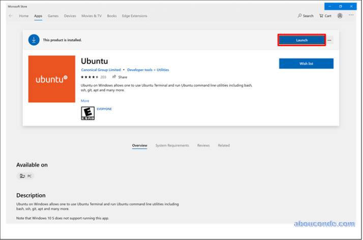
Task: Open more options next to Launch
Action: [x=329, y=40]
